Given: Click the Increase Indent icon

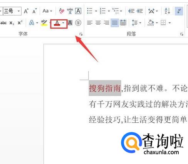Looking at the screenshot, I should (140, 11).
